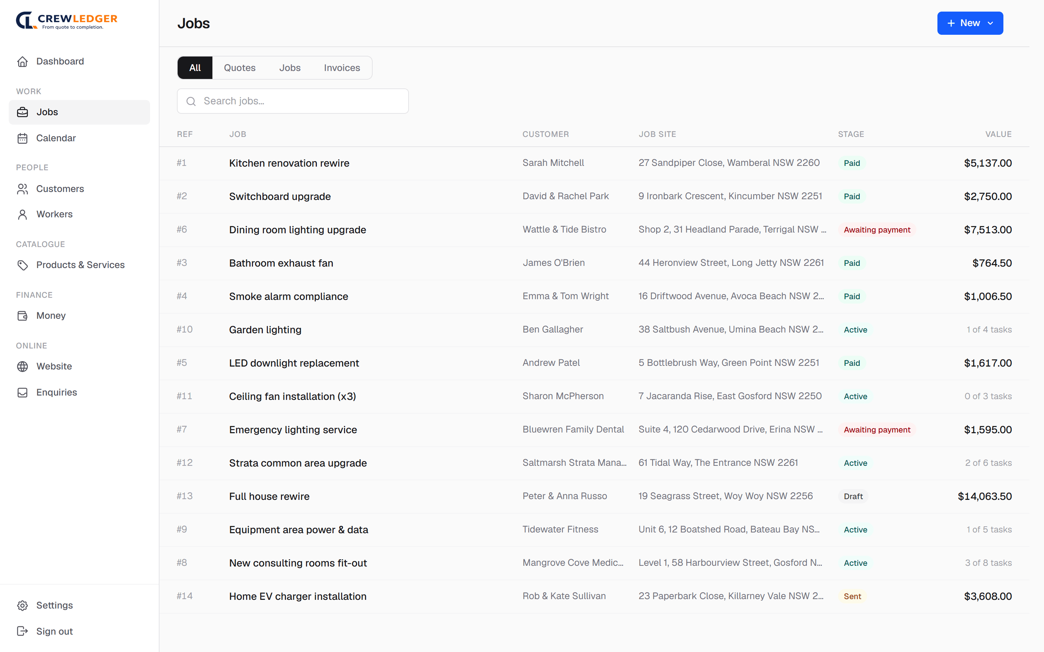Click the 3 of 8 tasks value
1044x652 pixels.
pyautogui.click(x=988, y=563)
